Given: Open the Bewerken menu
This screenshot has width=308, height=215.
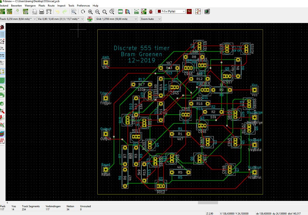Looking at the screenshot, I should pos(16,6).
